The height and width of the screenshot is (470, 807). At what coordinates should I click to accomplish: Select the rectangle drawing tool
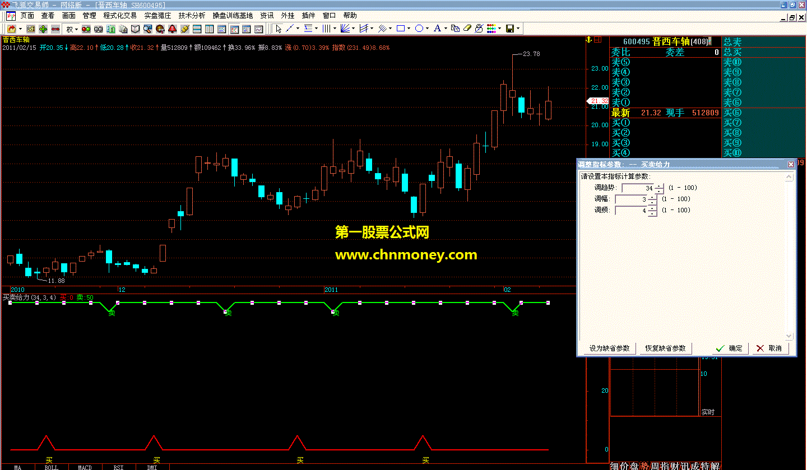click(401, 29)
